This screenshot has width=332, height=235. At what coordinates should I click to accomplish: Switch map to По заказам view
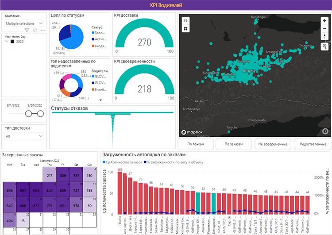tap(234, 144)
